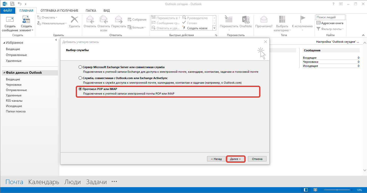Click the Help question mark icon

click(x=334, y=4)
